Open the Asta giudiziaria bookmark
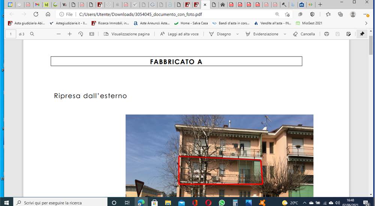 [26, 23]
